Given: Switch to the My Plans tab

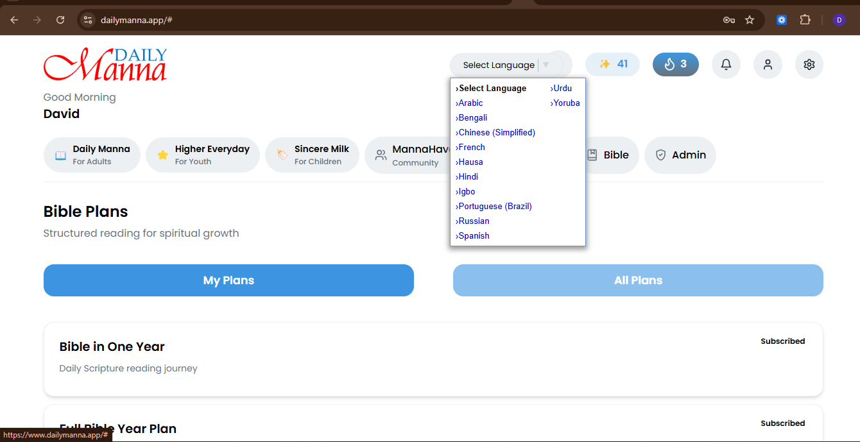Looking at the screenshot, I should tap(228, 280).
